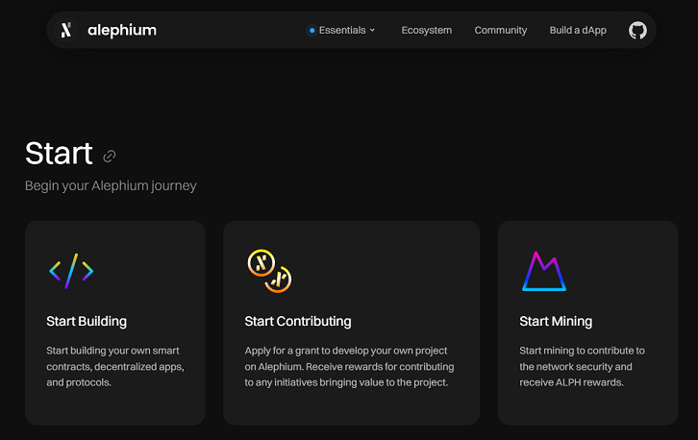Click the code brackets icon
Screen dimensions: 698x440
coord(71,272)
